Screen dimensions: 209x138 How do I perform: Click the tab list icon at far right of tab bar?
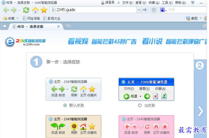click(x=204, y=26)
